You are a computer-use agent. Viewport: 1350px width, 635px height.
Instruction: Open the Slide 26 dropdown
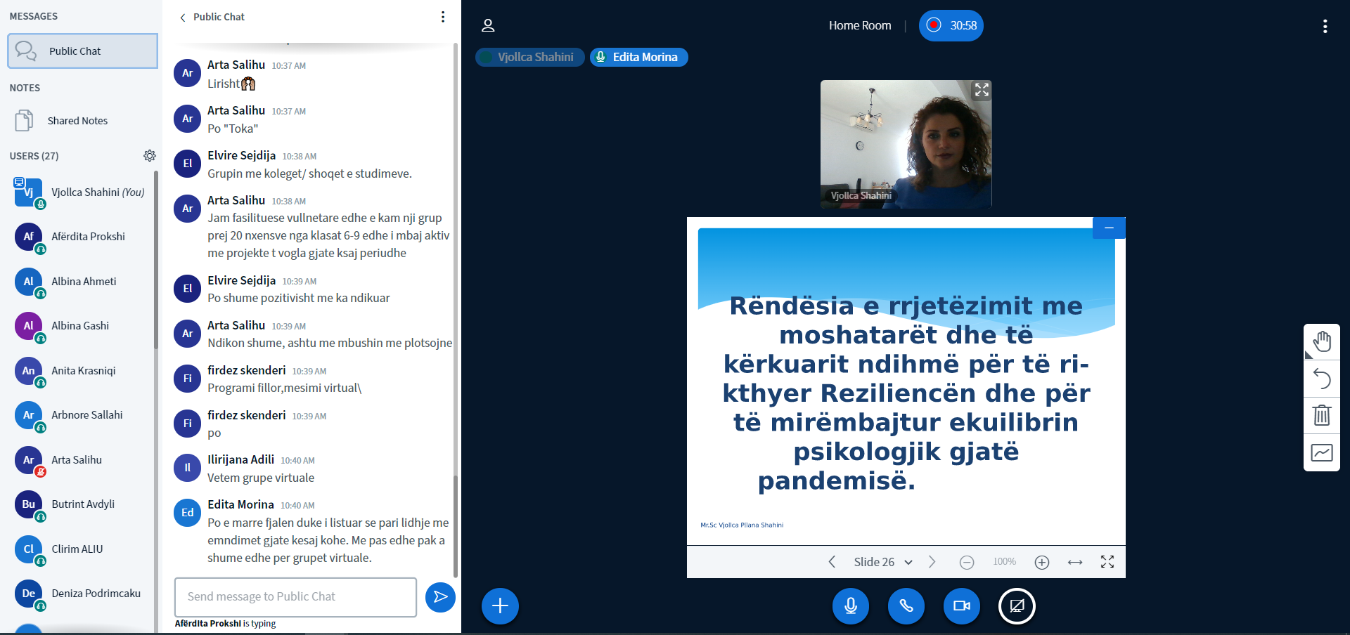pos(882,562)
